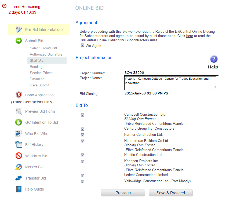Click the Missed Bid warning icon
Image resolution: width=226 pixels, height=201 pixels.
click(19, 167)
